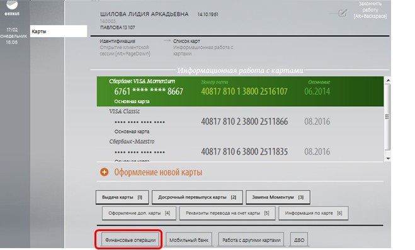Click Досрочный перевыпуск карты [2]
The image size is (415, 250).
click(197, 197)
